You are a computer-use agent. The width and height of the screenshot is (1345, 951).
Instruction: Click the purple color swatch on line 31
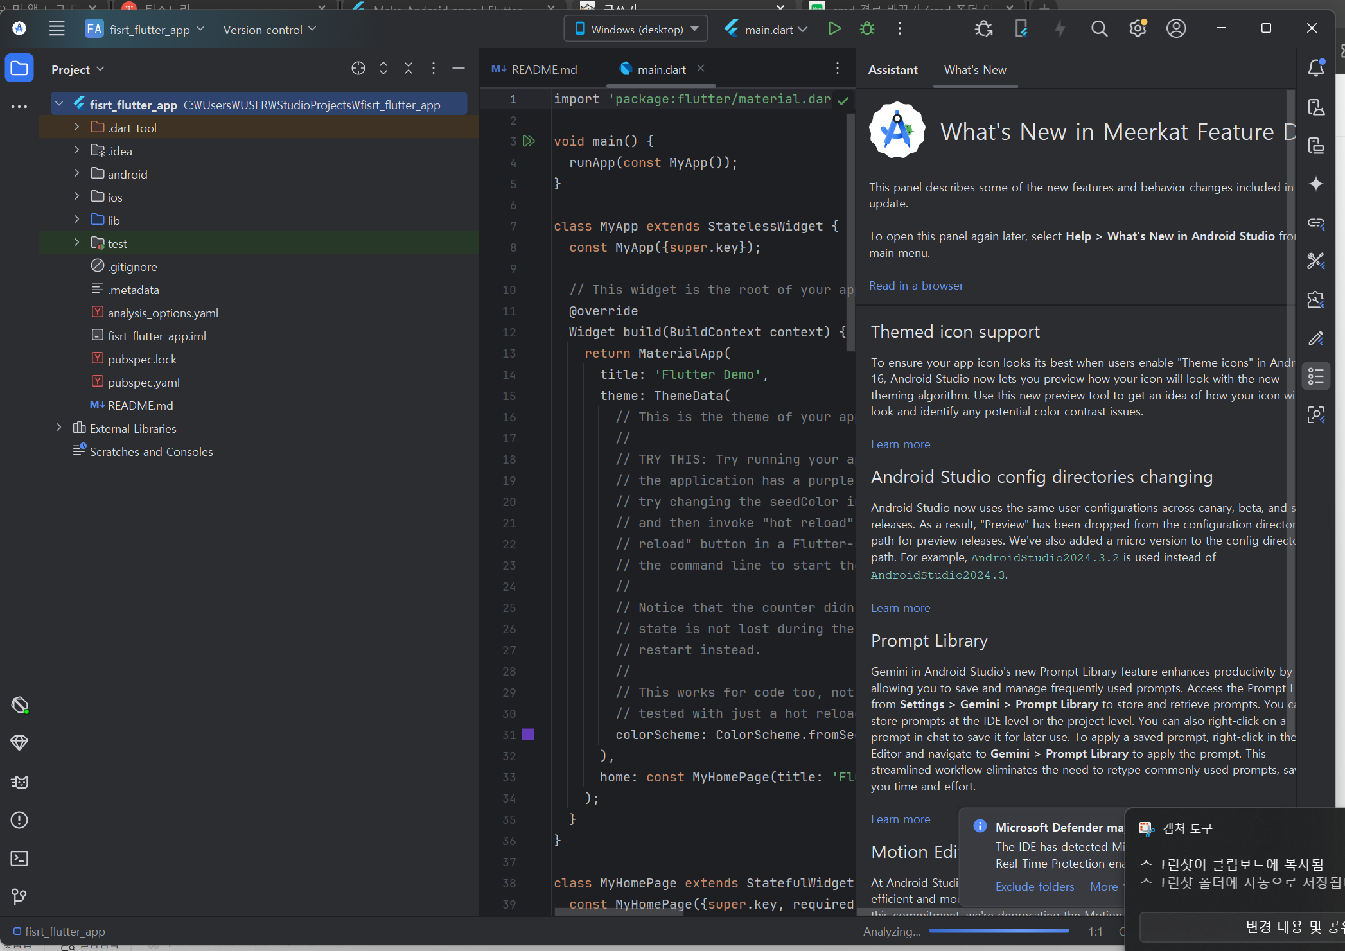click(x=528, y=735)
